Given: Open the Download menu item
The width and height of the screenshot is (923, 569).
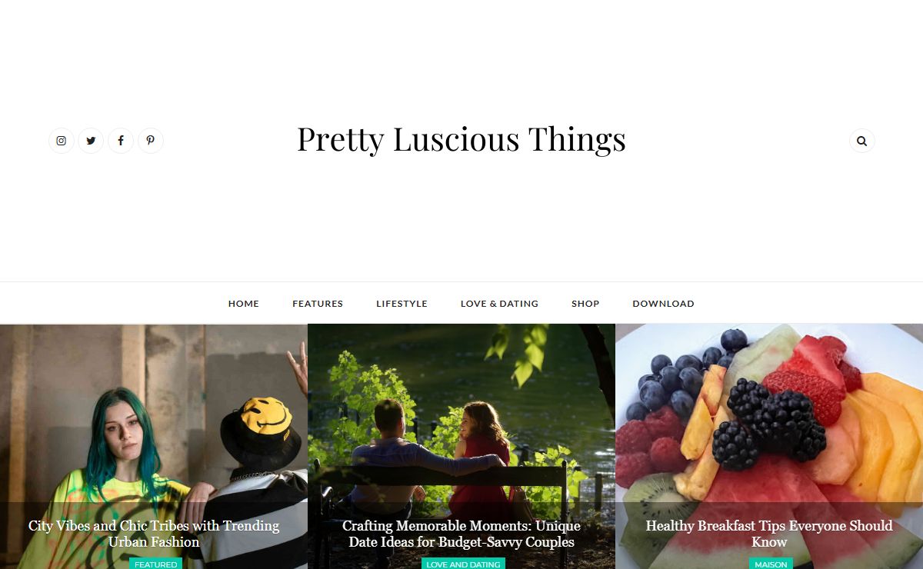Looking at the screenshot, I should point(663,304).
